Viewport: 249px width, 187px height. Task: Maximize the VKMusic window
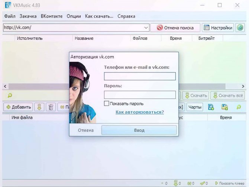click(x=220, y=5)
